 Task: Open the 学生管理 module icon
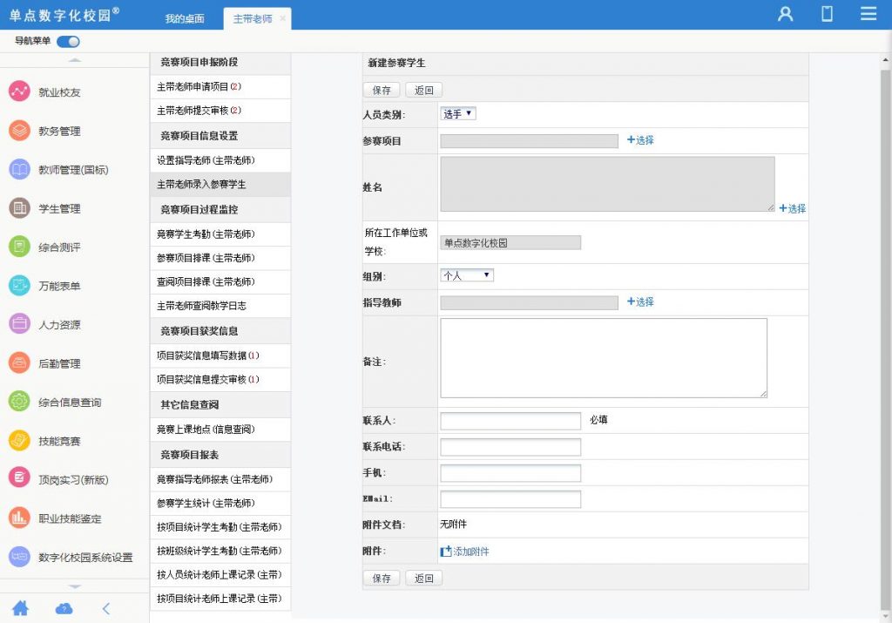(19, 207)
